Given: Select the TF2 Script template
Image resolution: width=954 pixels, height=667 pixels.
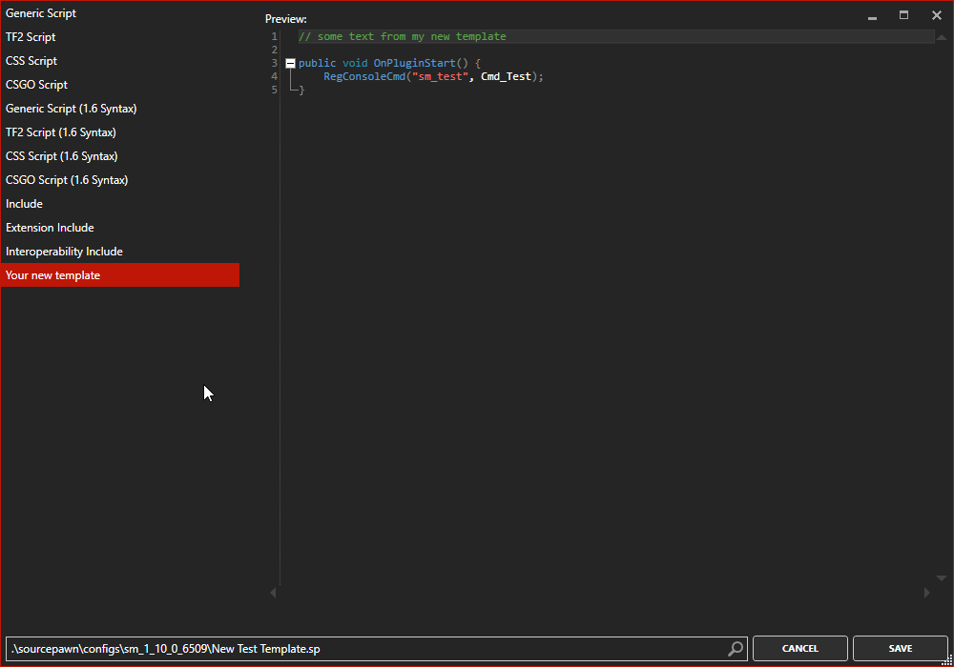Looking at the screenshot, I should coord(120,36).
